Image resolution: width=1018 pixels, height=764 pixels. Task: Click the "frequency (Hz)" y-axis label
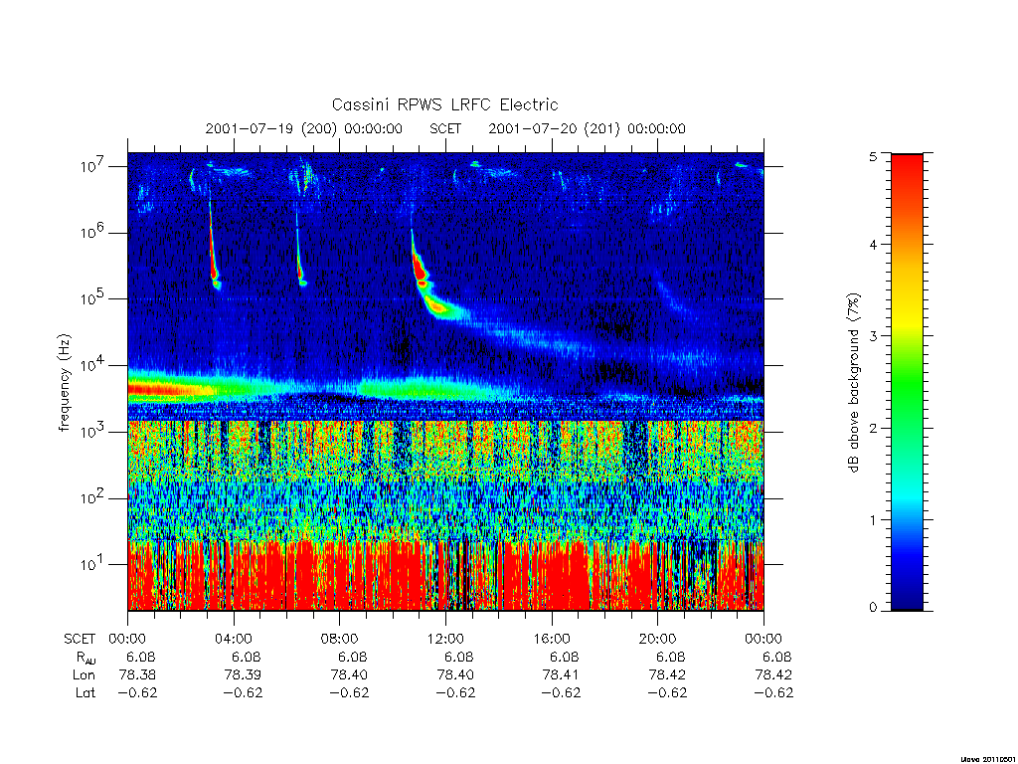65,382
